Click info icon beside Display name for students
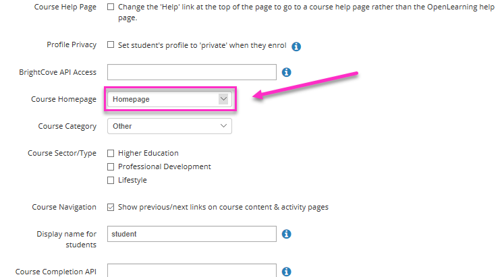This screenshot has height=277, width=502. point(287,234)
